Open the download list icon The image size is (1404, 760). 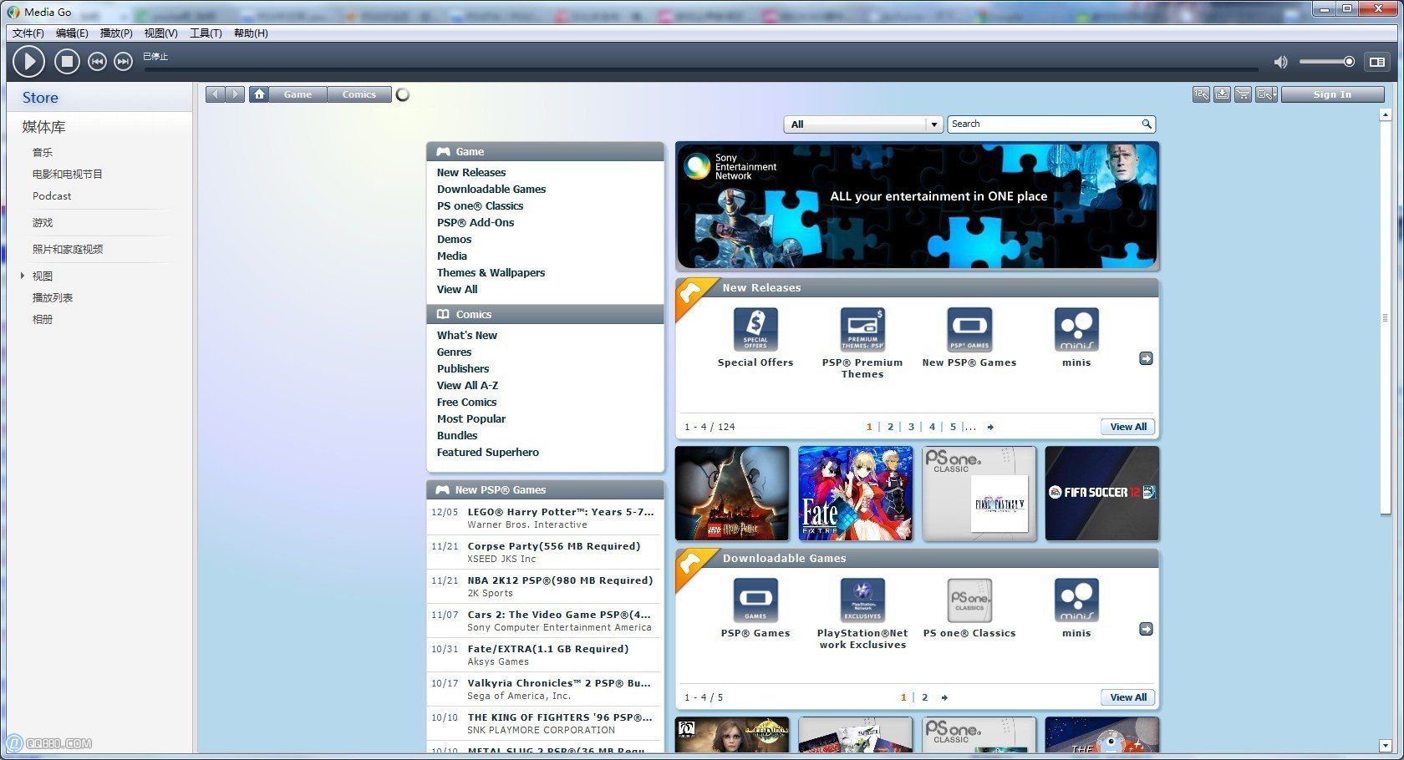(1222, 94)
